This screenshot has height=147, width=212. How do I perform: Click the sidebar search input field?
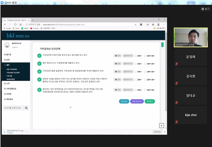[x=13, y=108]
